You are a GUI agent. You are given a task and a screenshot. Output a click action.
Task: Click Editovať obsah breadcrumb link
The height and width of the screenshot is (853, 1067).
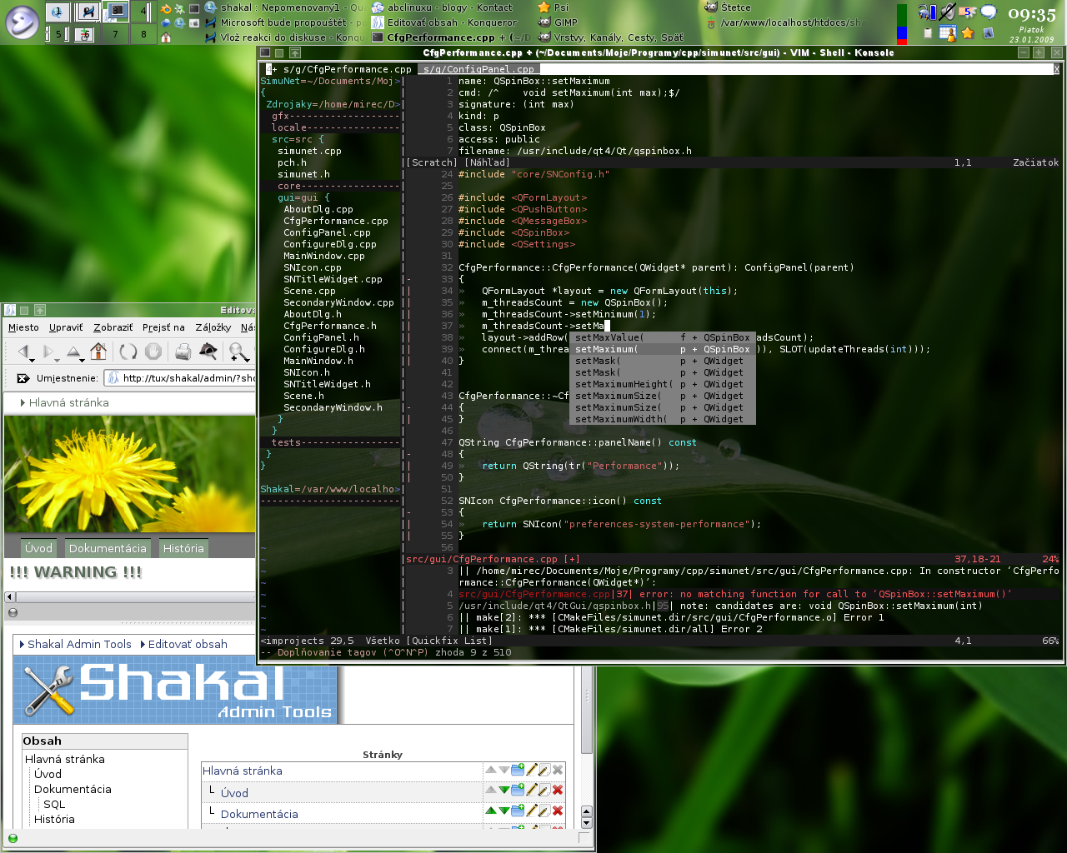pyautogui.click(x=188, y=644)
